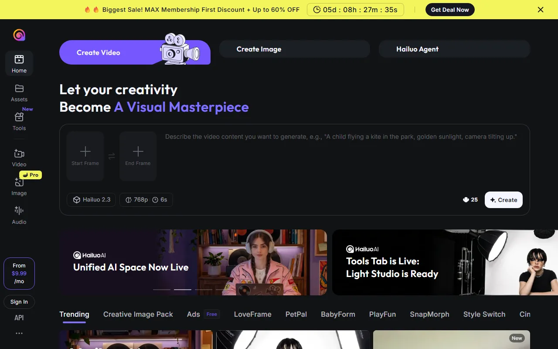This screenshot has width=558, height=349.
Task: Open the 768p 6s settings dropdown
Action: click(146, 200)
